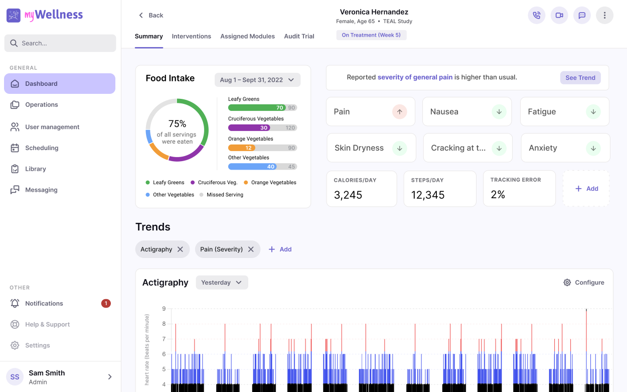Viewport: 627px width, 392px height.
Task: Expand the Sam Smith account chevron
Action: [x=110, y=376]
